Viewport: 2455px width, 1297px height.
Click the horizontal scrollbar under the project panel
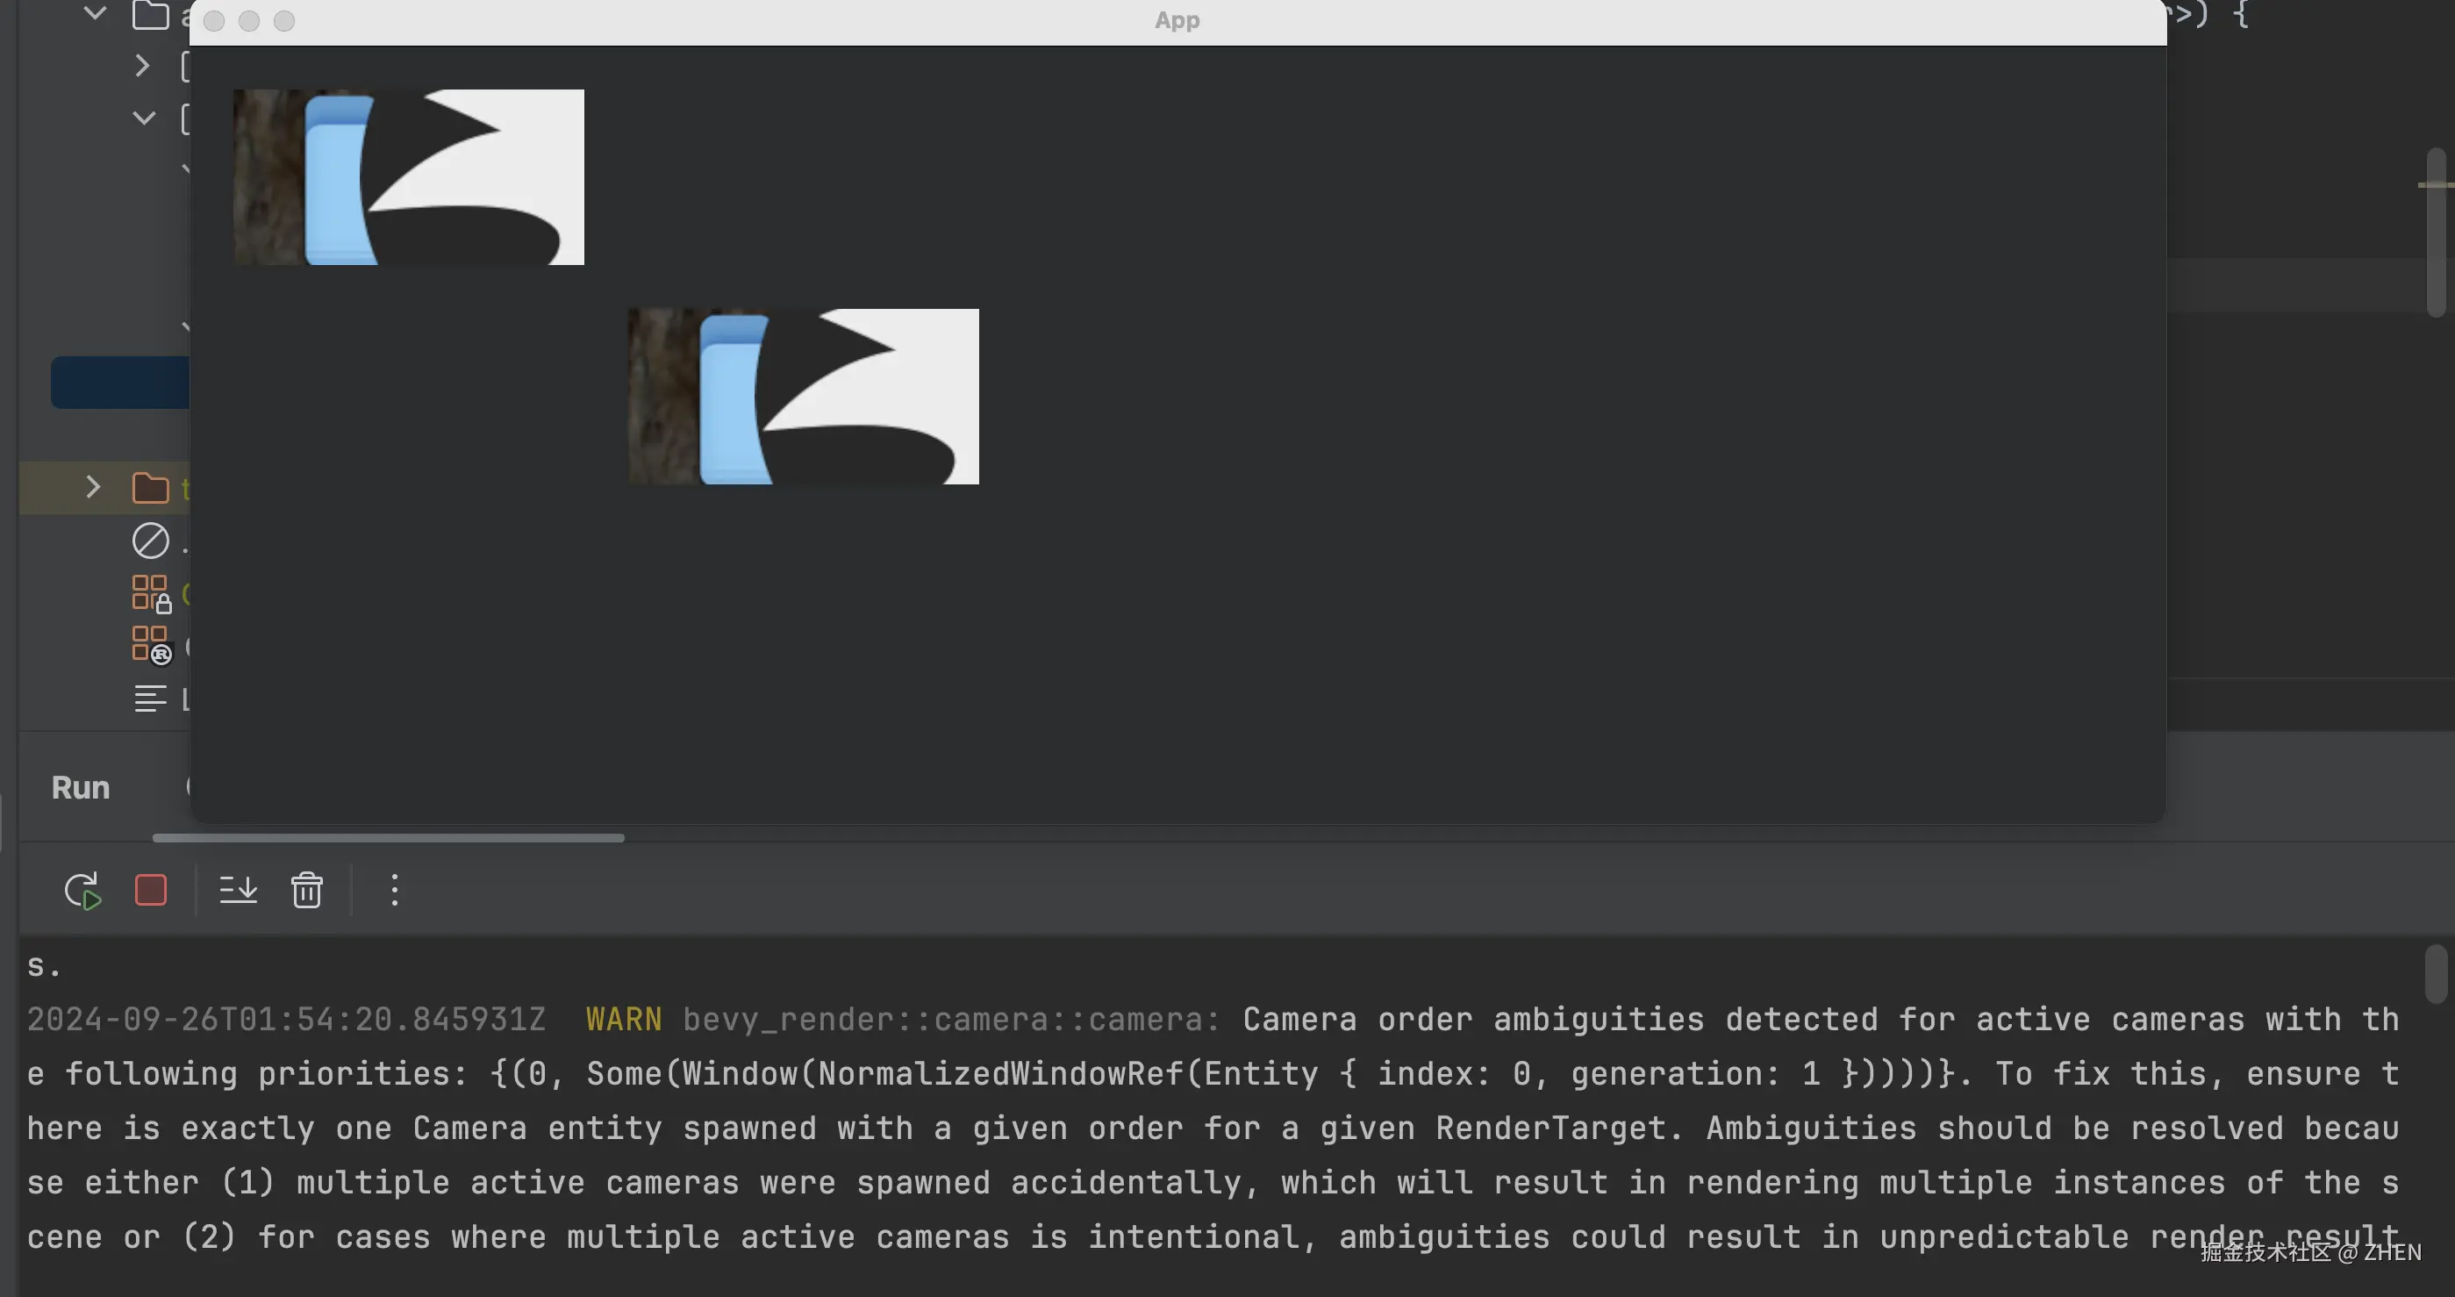click(388, 838)
